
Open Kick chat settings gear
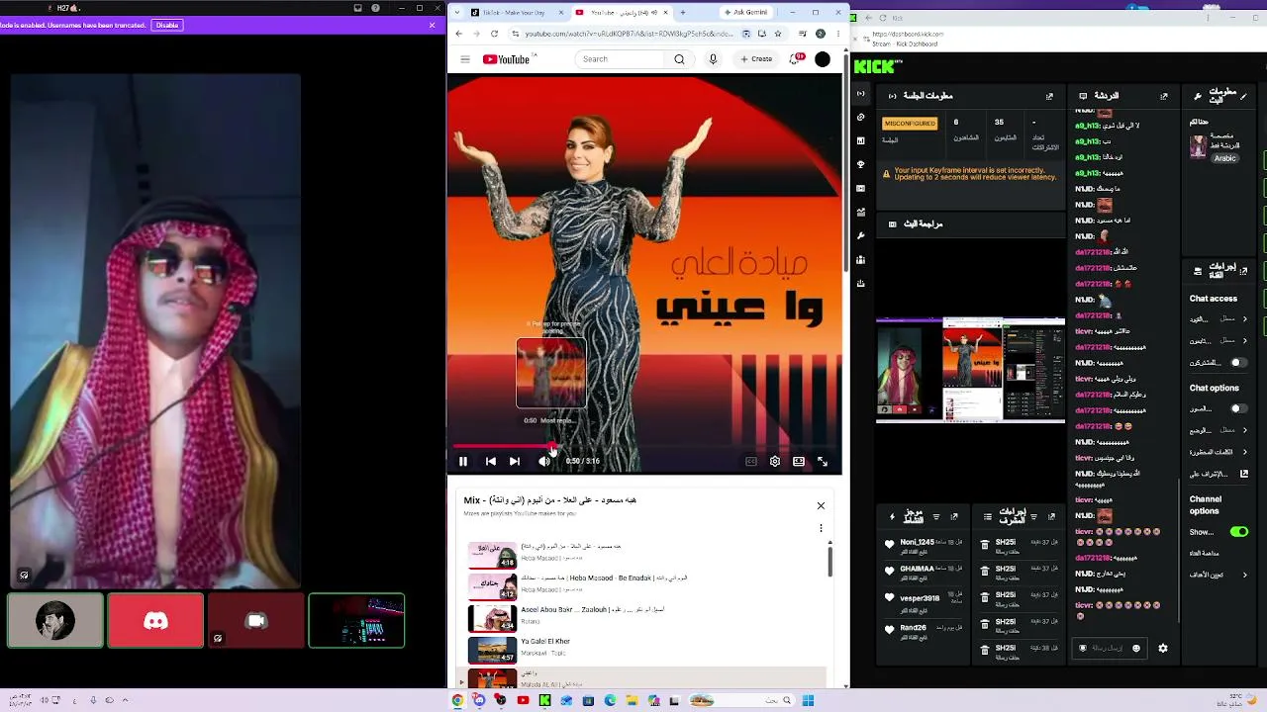[x=1163, y=649]
